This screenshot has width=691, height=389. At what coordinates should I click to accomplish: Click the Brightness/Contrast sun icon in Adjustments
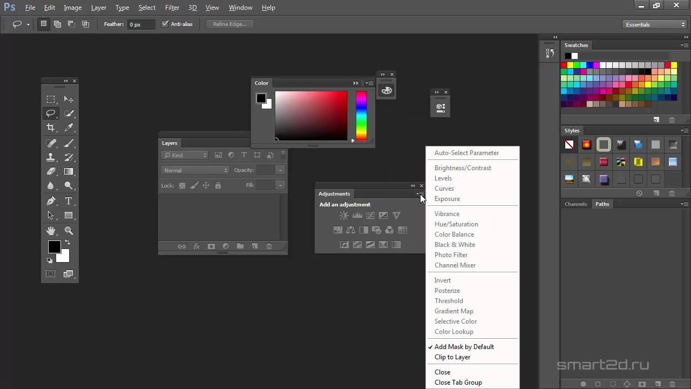pyautogui.click(x=344, y=215)
